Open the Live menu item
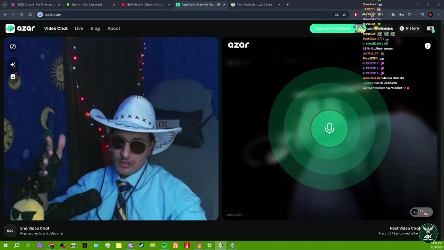This screenshot has width=444, height=250. point(79,28)
